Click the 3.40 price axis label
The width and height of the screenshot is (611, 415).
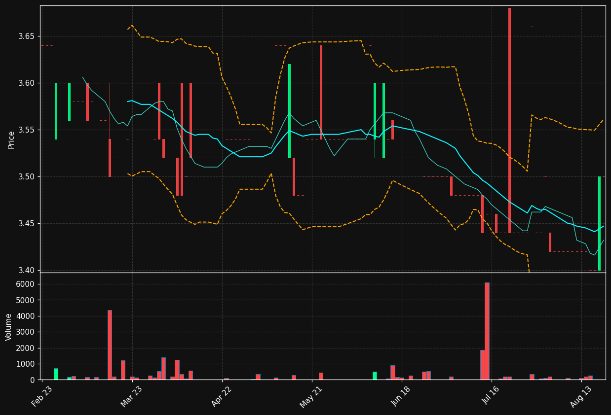pos(28,270)
